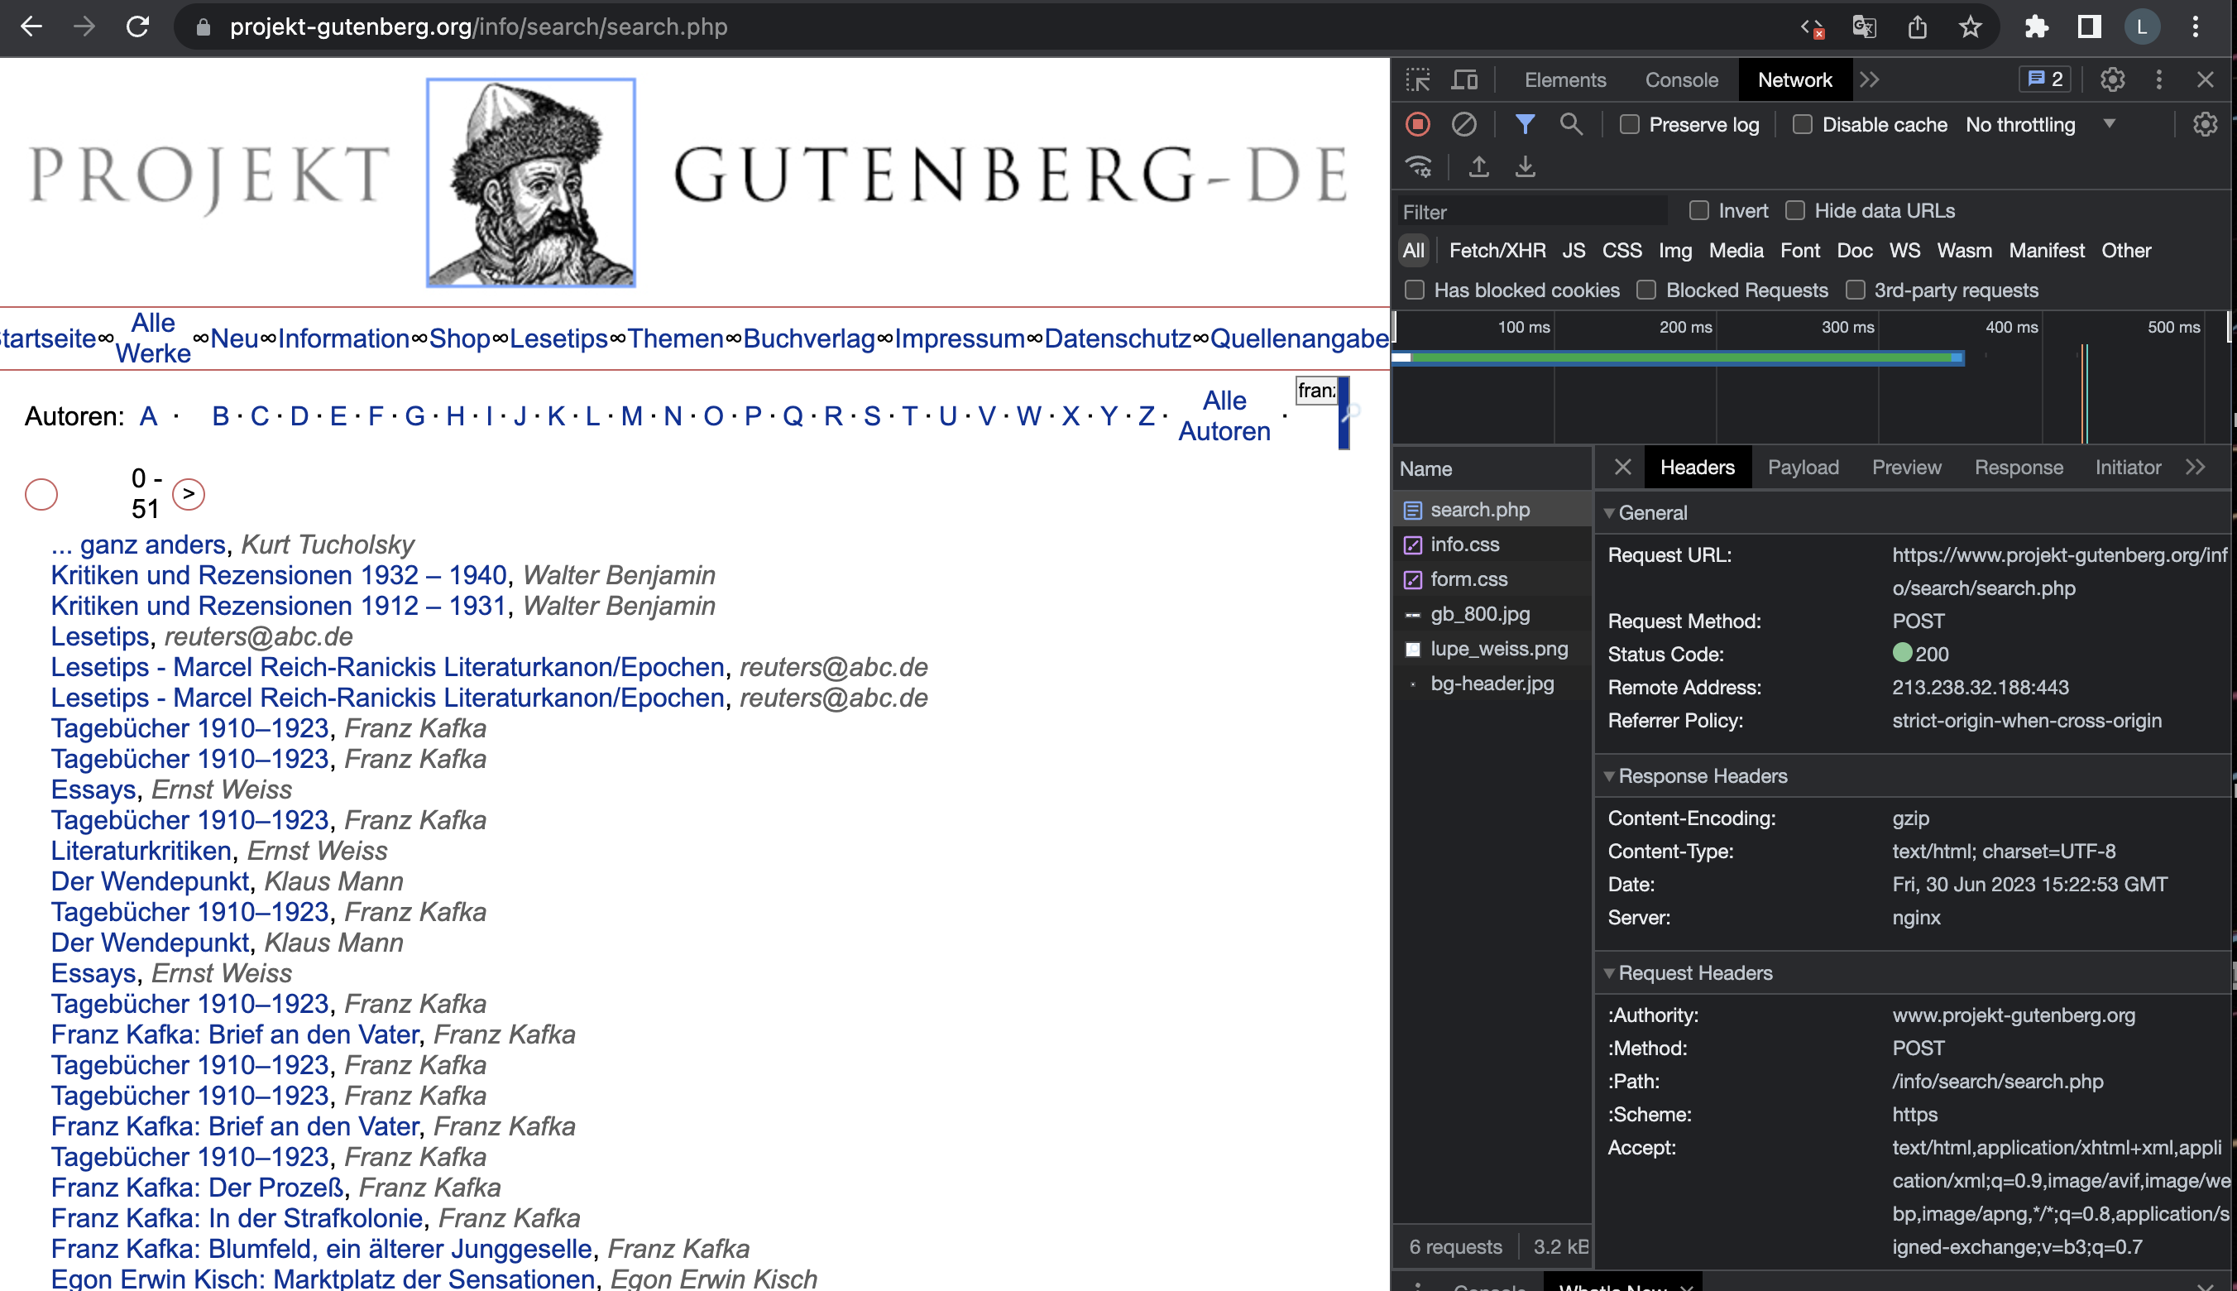Open the Payload tab
Image resolution: width=2237 pixels, height=1291 pixels.
1803,468
